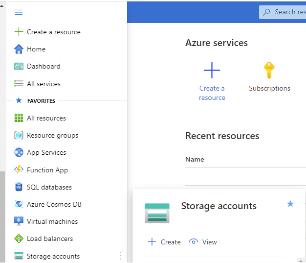Click the sidebar vertical scrollbar thumb
Screen dimensions: 306x263
(2, 216)
